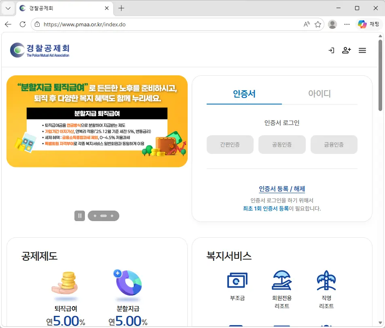Switch to the 아이디 login tab
This screenshot has height=328, width=385.
[x=319, y=92]
